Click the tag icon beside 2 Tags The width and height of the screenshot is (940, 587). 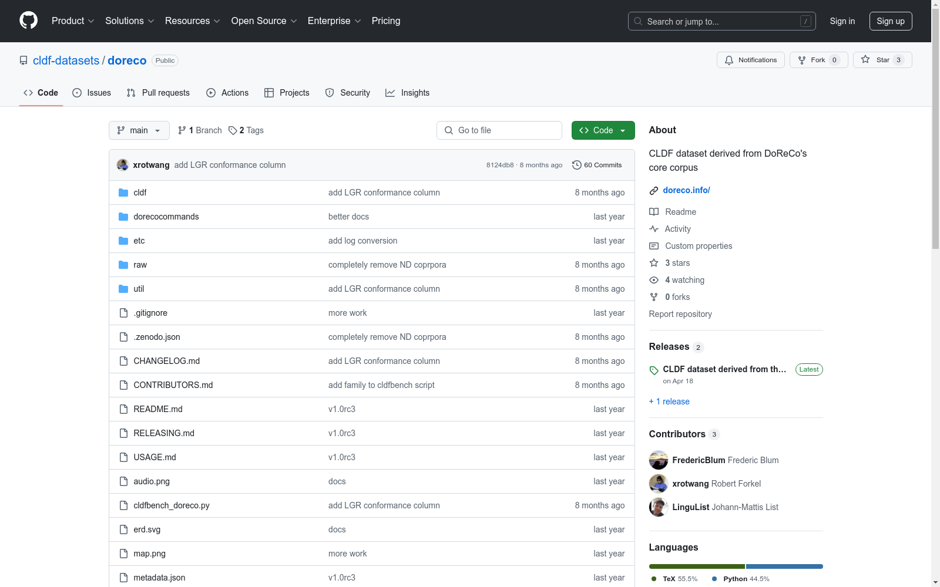pyautogui.click(x=233, y=130)
